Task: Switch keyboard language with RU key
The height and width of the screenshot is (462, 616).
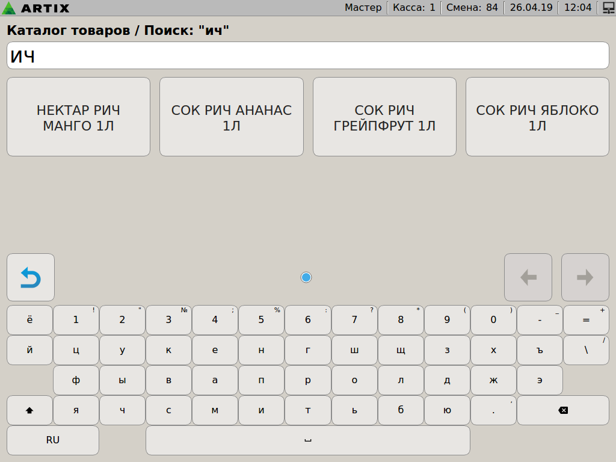Action: coord(53,440)
